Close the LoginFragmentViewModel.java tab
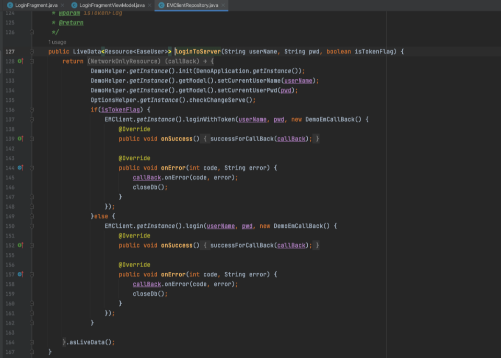 point(149,5)
